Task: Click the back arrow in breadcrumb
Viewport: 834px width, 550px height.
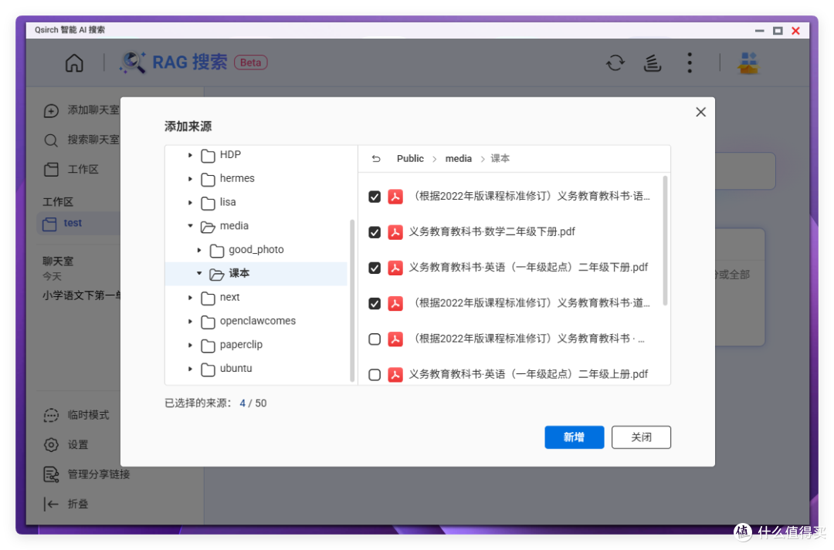Action: point(376,158)
